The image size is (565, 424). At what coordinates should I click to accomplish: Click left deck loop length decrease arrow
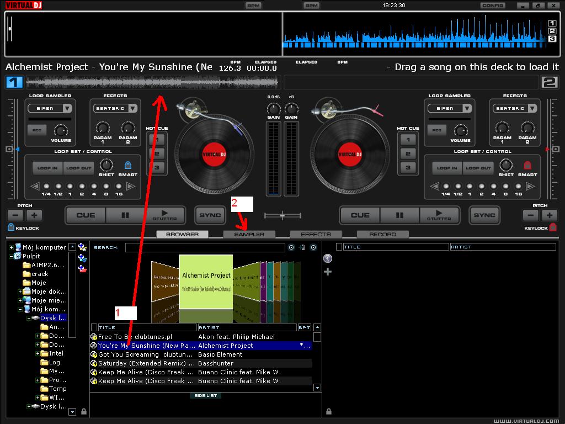tap(35, 187)
